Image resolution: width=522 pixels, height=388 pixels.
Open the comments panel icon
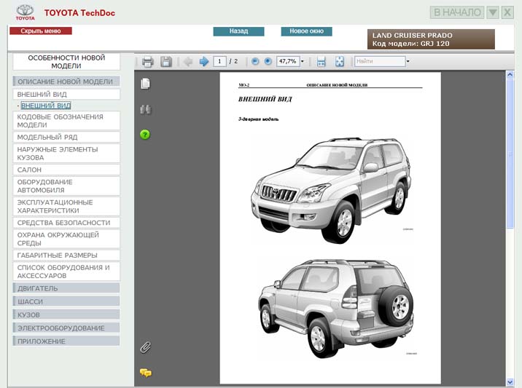point(146,373)
